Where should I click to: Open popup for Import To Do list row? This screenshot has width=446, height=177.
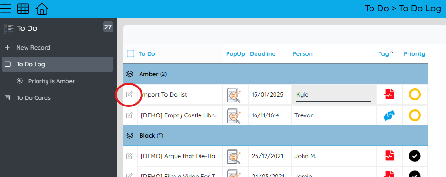pyautogui.click(x=234, y=95)
